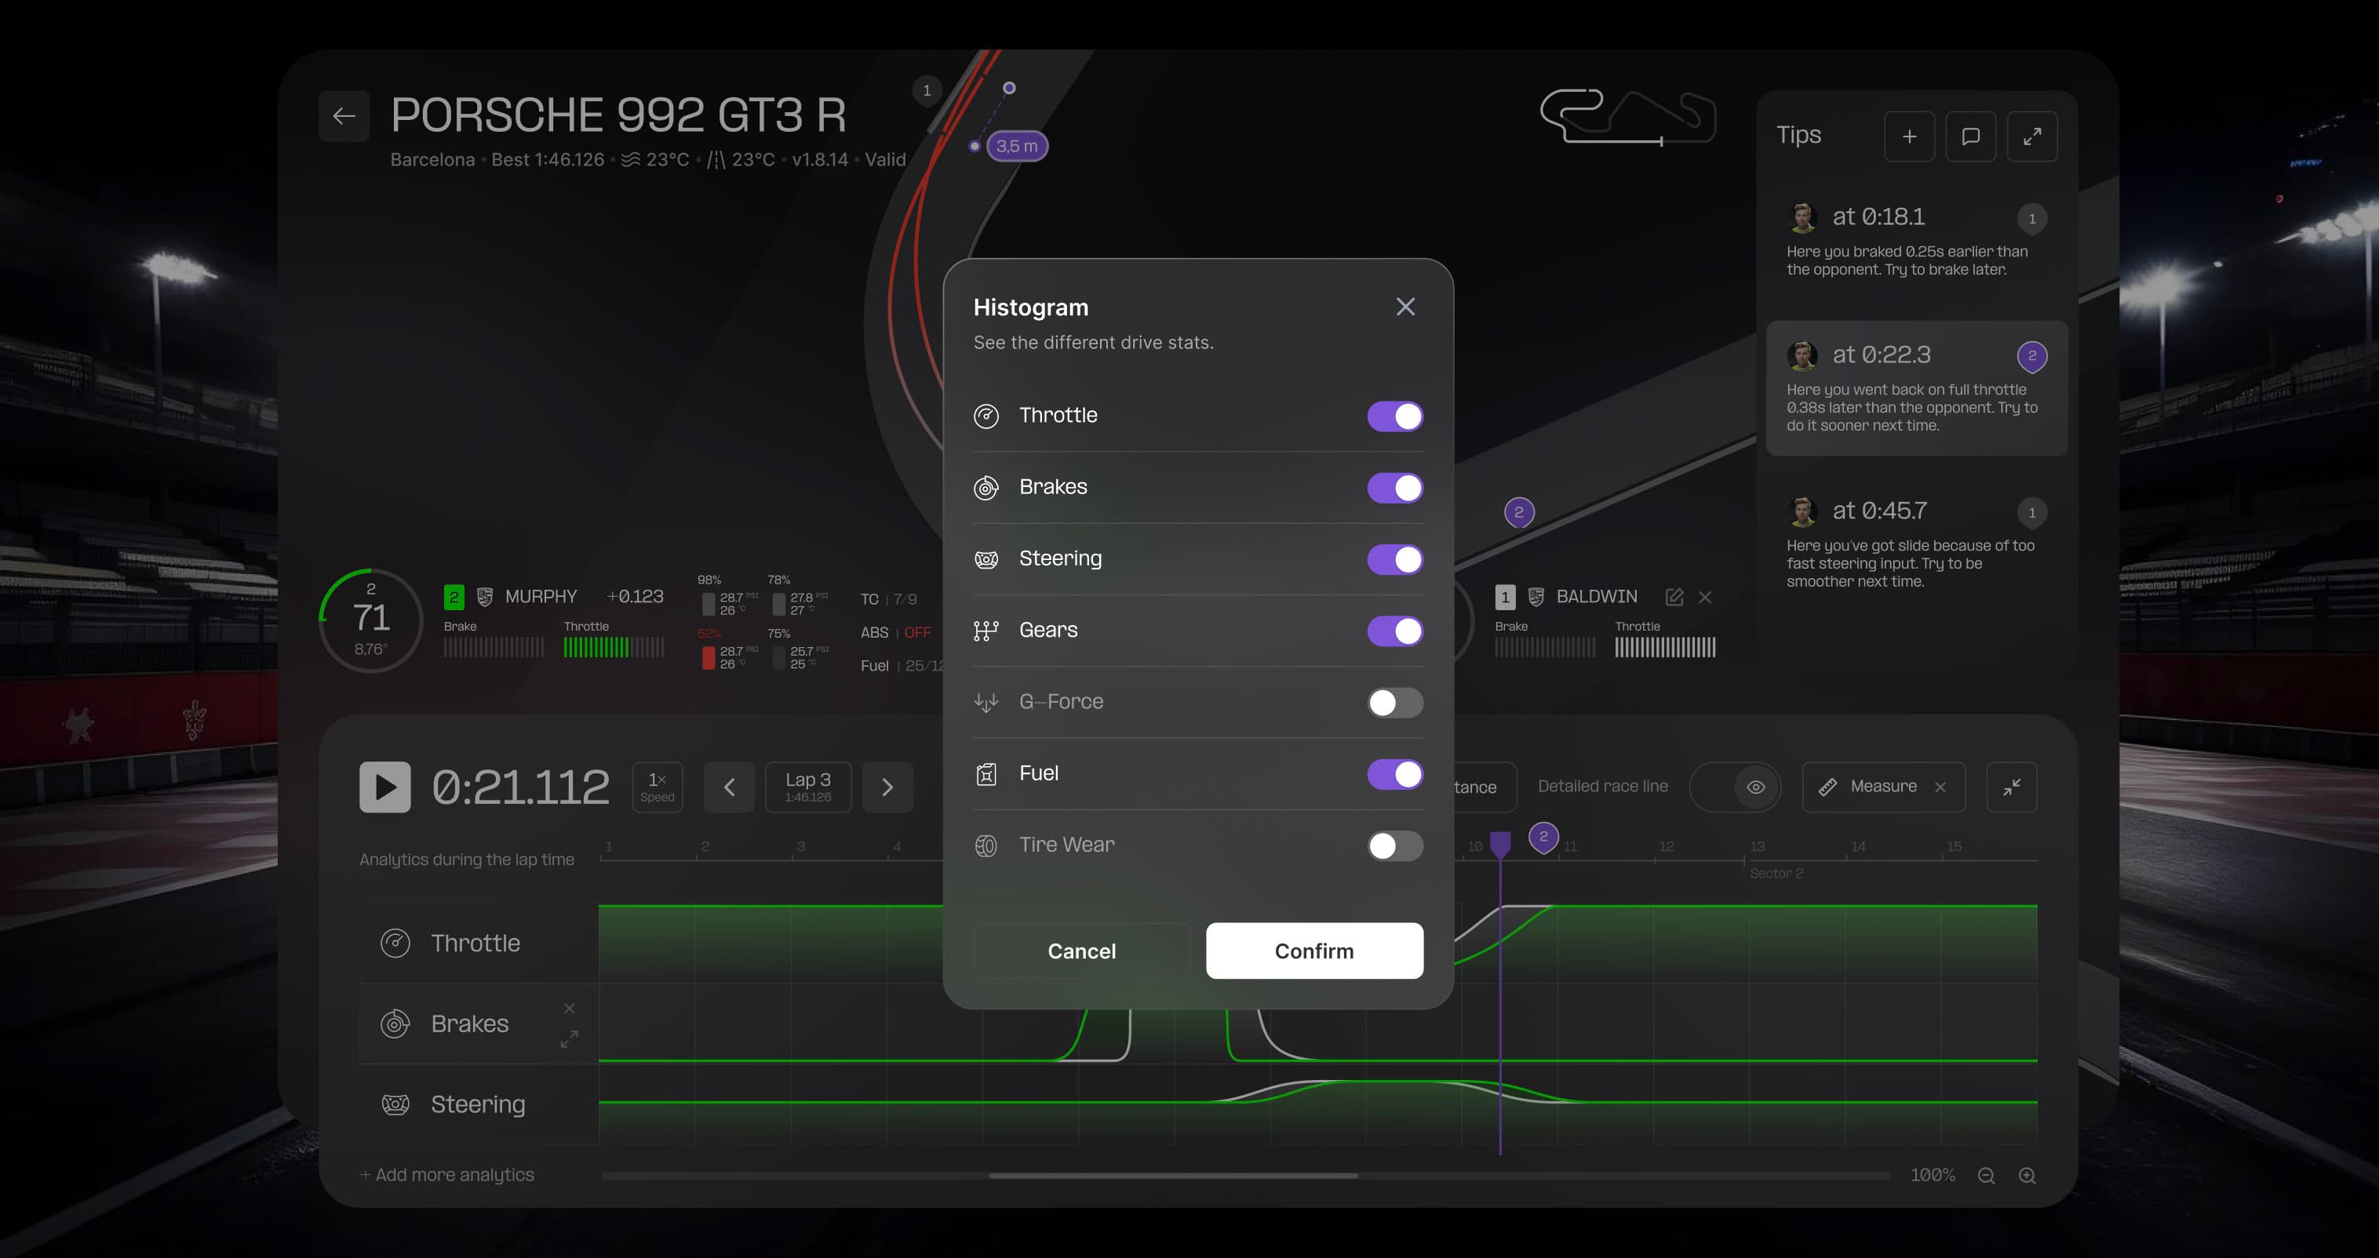Select track marker 1 near the title

927,90
